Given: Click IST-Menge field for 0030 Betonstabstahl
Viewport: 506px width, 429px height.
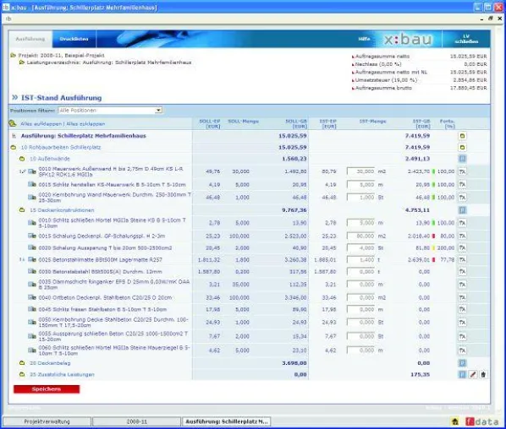Looking at the screenshot, I should (360, 272).
